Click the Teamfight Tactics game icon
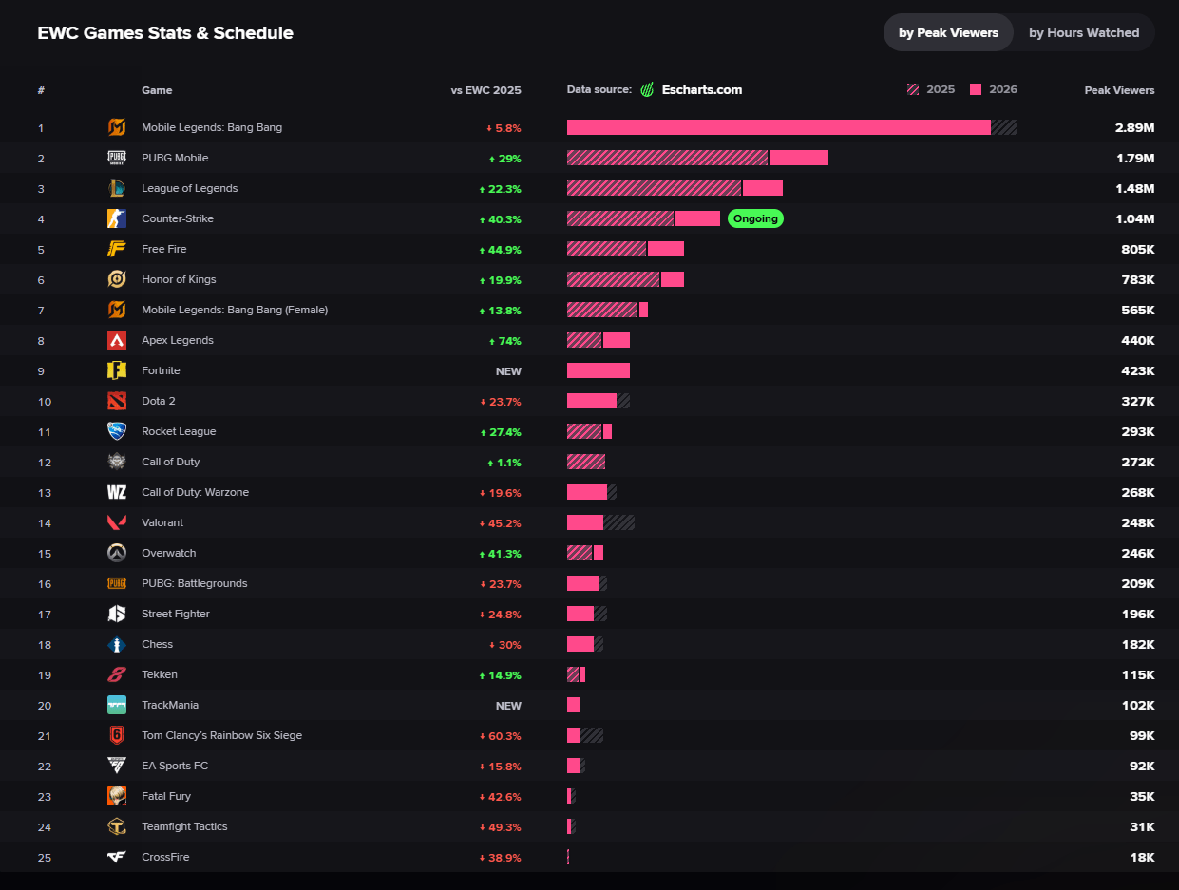The height and width of the screenshot is (890, 1179). [x=117, y=826]
